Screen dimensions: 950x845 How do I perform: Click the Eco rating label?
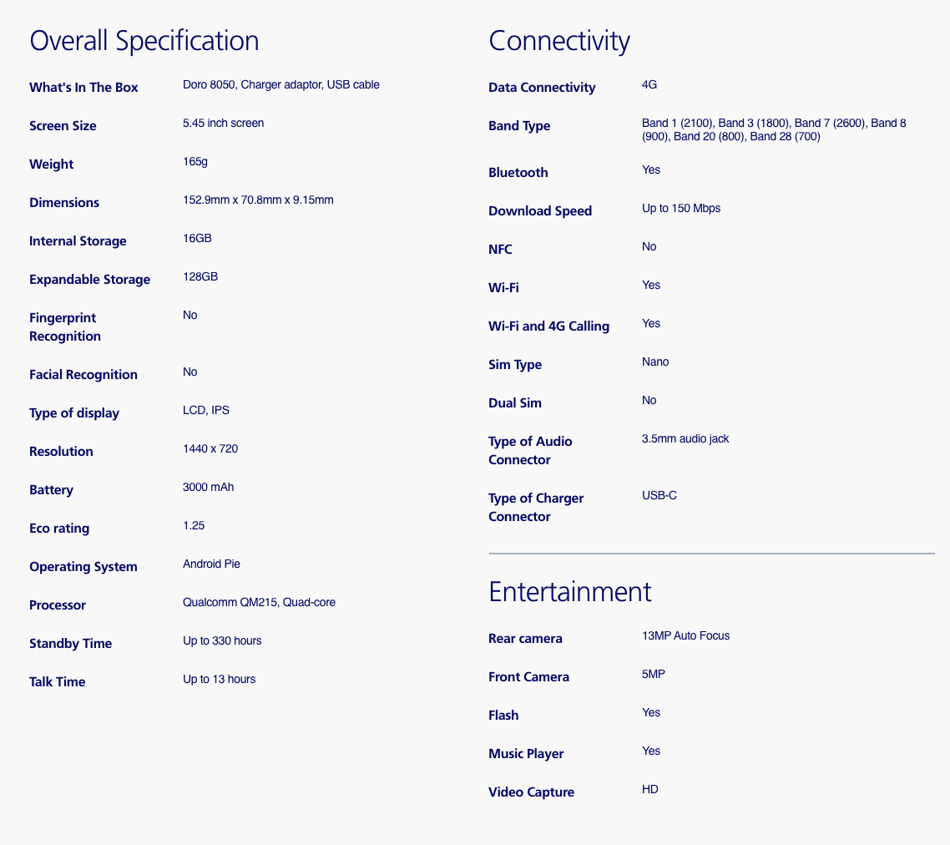tap(59, 529)
